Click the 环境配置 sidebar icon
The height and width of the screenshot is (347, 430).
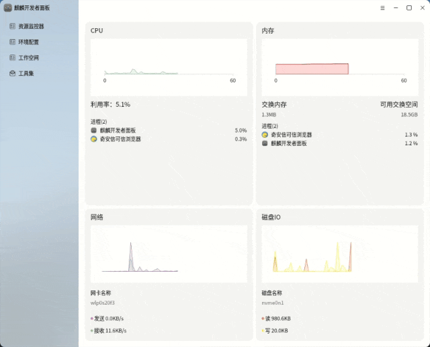click(x=12, y=42)
